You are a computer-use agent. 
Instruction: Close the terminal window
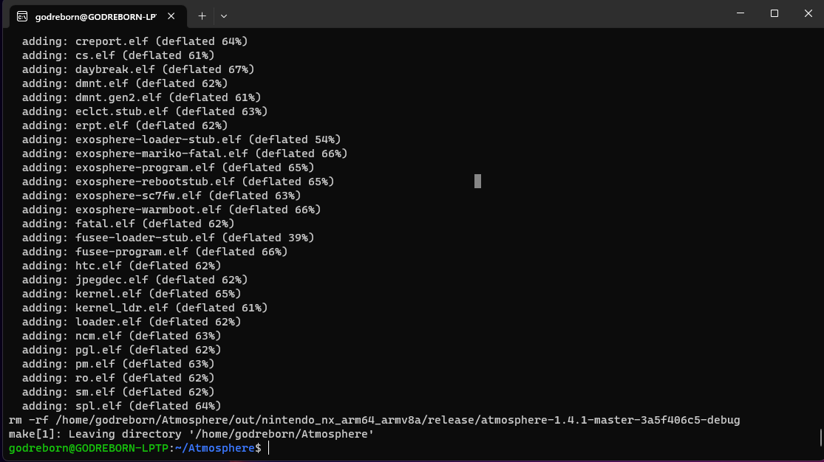[x=808, y=13]
